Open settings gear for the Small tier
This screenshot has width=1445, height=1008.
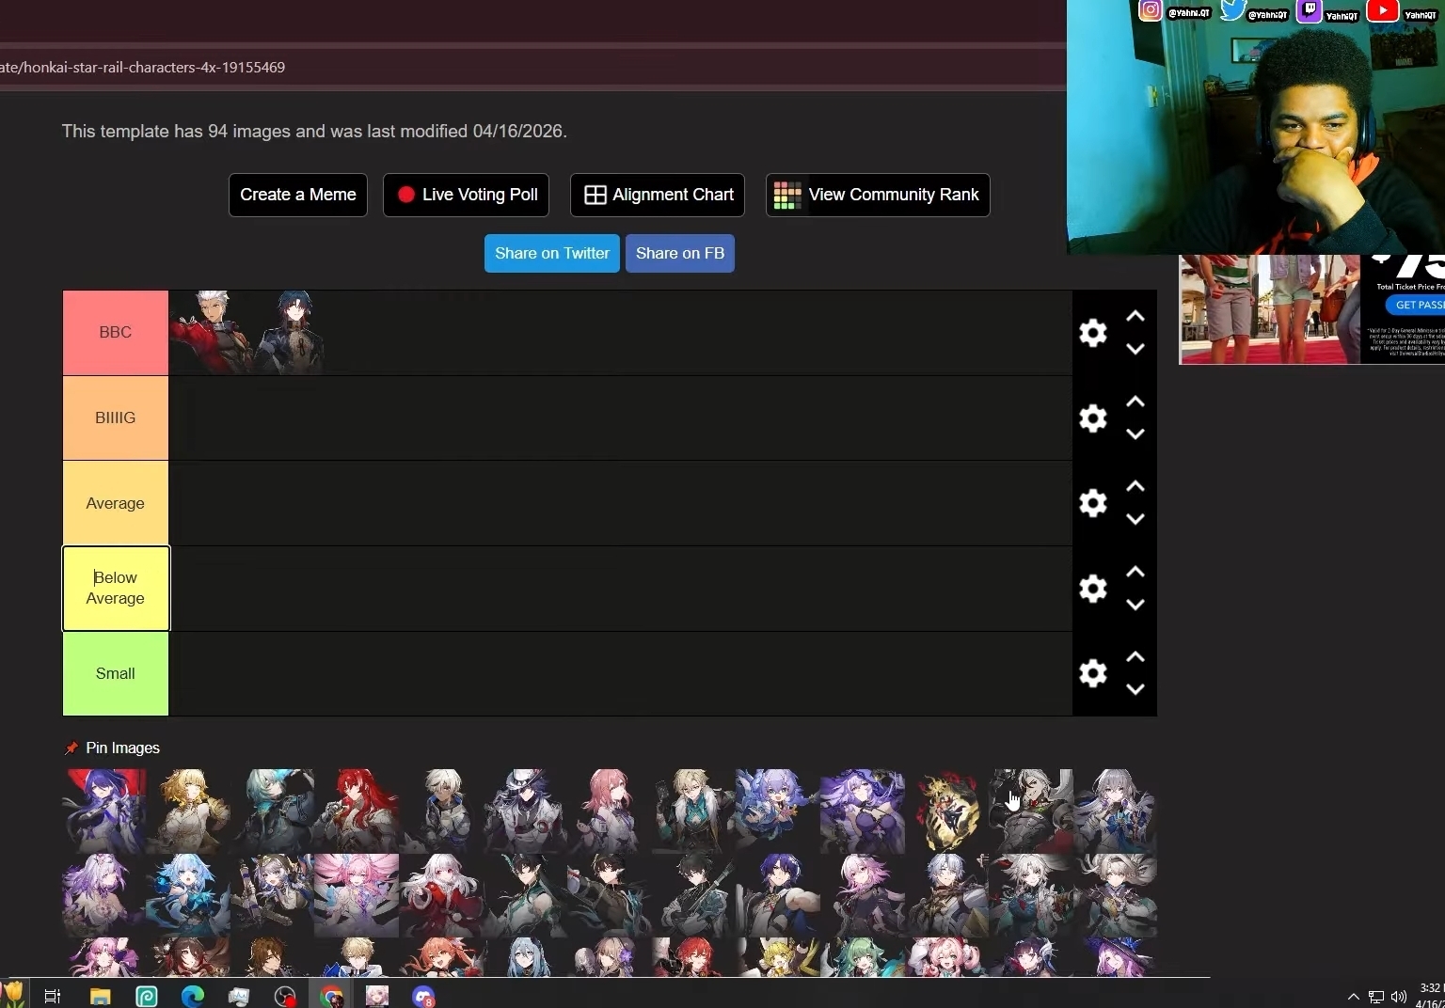(x=1092, y=673)
